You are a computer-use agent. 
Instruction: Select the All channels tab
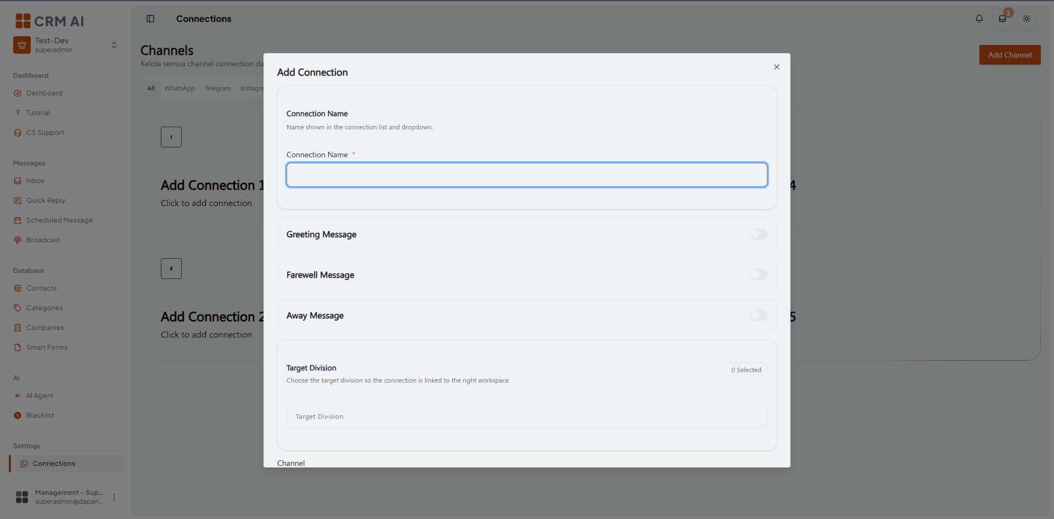click(151, 88)
